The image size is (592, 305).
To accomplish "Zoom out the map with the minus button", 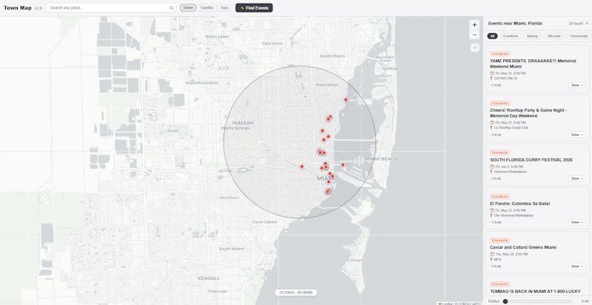I will pos(474,35).
